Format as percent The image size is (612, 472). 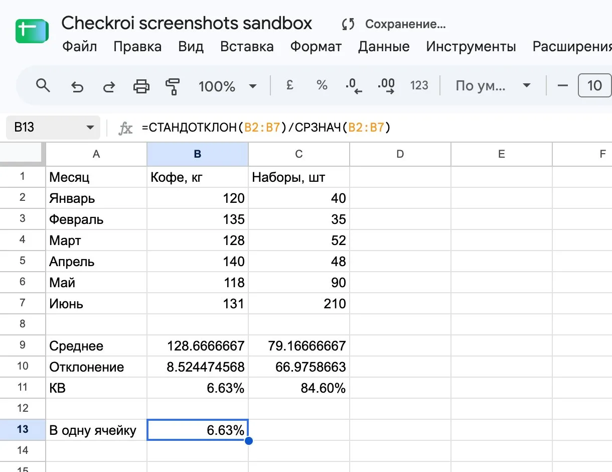tap(322, 86)
